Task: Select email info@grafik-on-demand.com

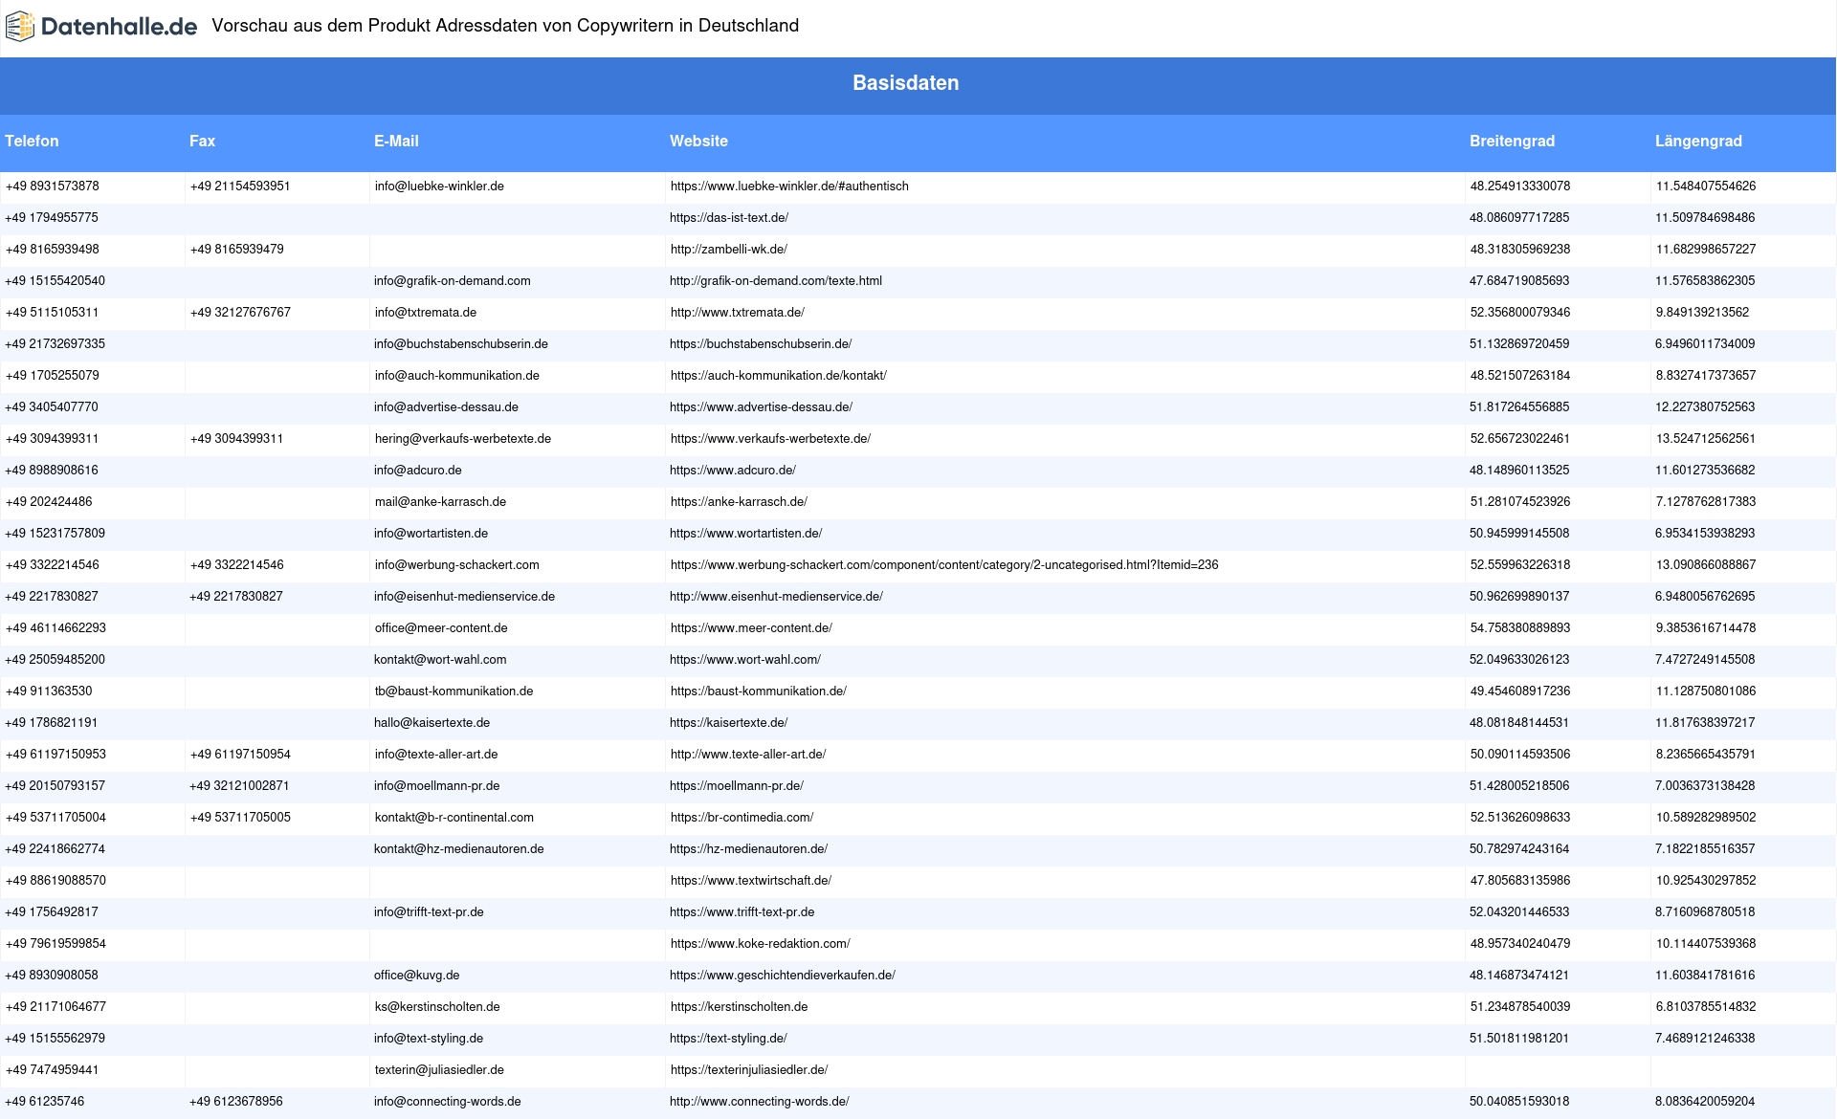Action: (453, 281)
